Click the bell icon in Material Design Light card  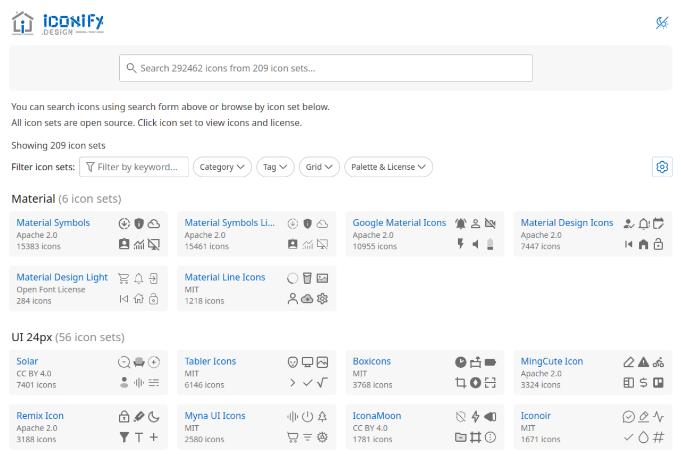pyautogui.click(x=139, y=278)
